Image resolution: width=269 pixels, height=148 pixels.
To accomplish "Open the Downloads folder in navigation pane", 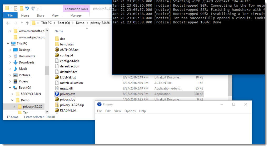I will [26, 62].
